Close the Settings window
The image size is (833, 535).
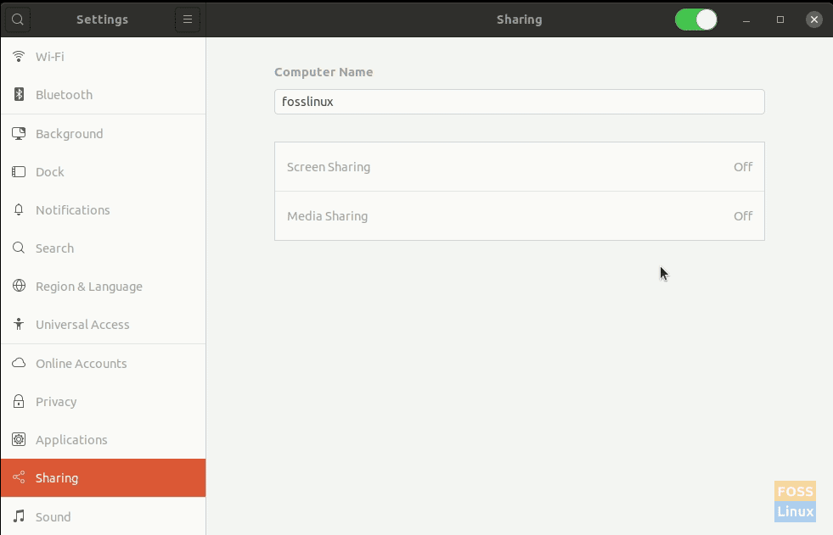pos(813,19)
